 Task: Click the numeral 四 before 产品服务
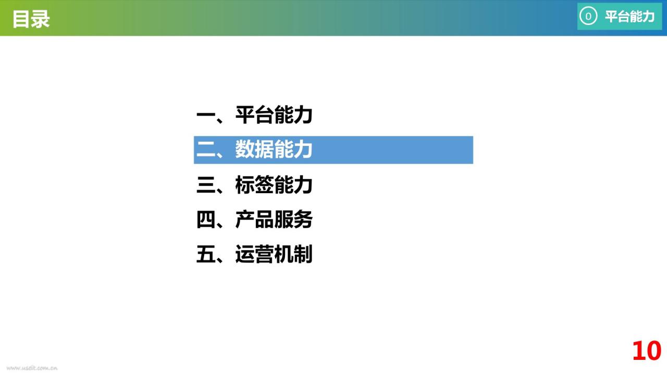tap(206, 220)
